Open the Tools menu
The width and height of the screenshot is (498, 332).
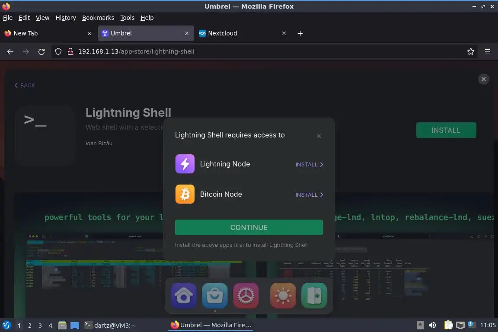coord(128,18)
